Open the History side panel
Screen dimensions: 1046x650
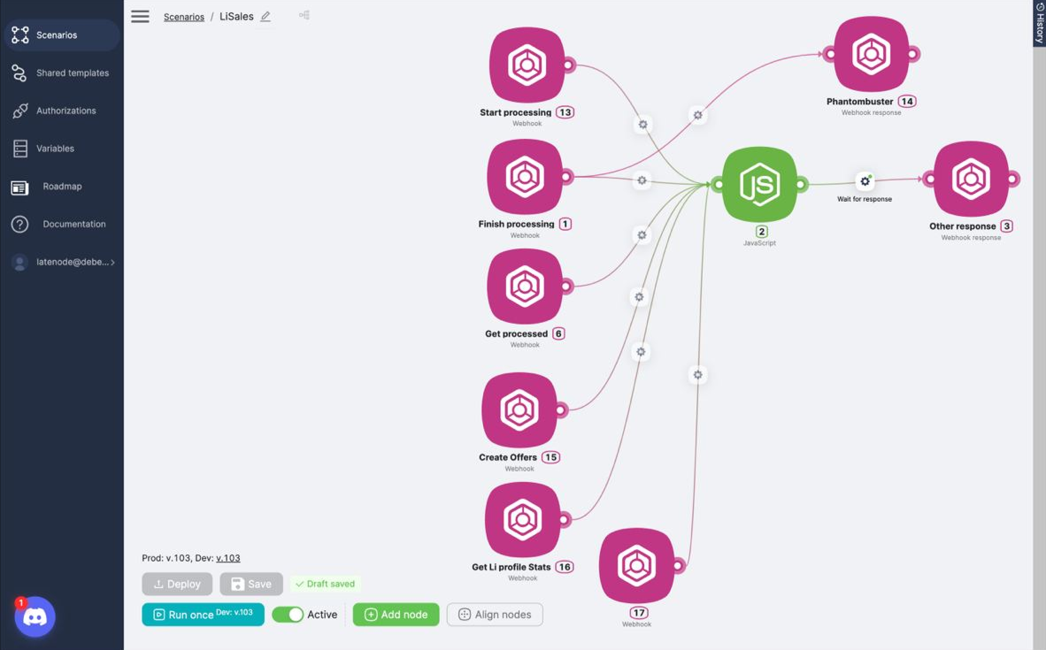tap(1039, 23)
